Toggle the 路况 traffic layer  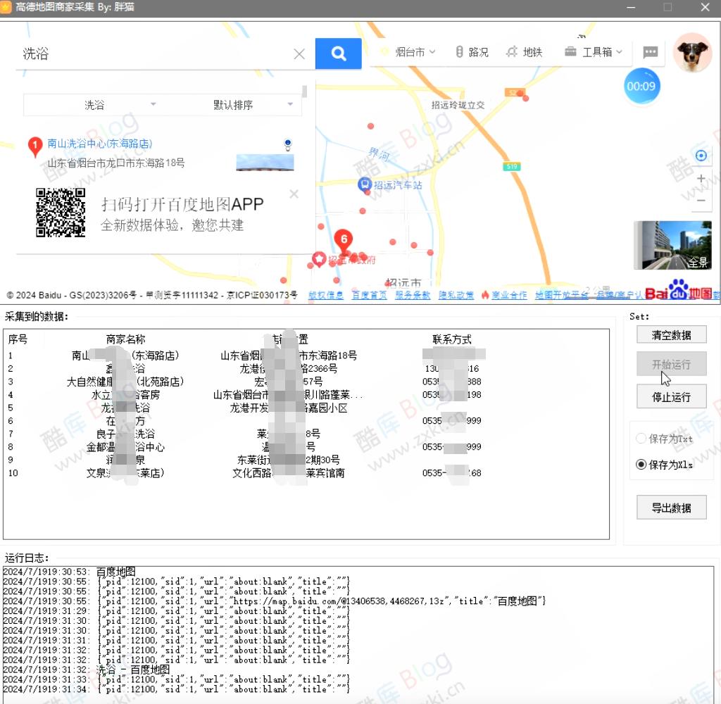coord(470,51)
